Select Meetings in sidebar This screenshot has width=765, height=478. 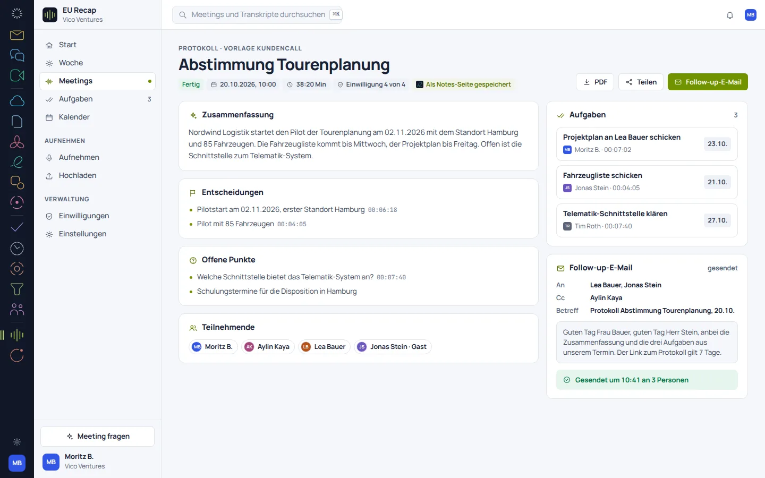[x=98, y=81]
